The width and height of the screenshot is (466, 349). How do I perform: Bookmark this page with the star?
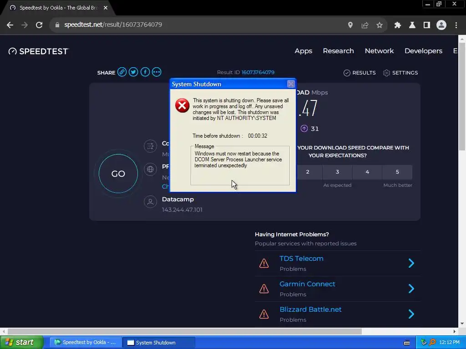pos(380,25)
